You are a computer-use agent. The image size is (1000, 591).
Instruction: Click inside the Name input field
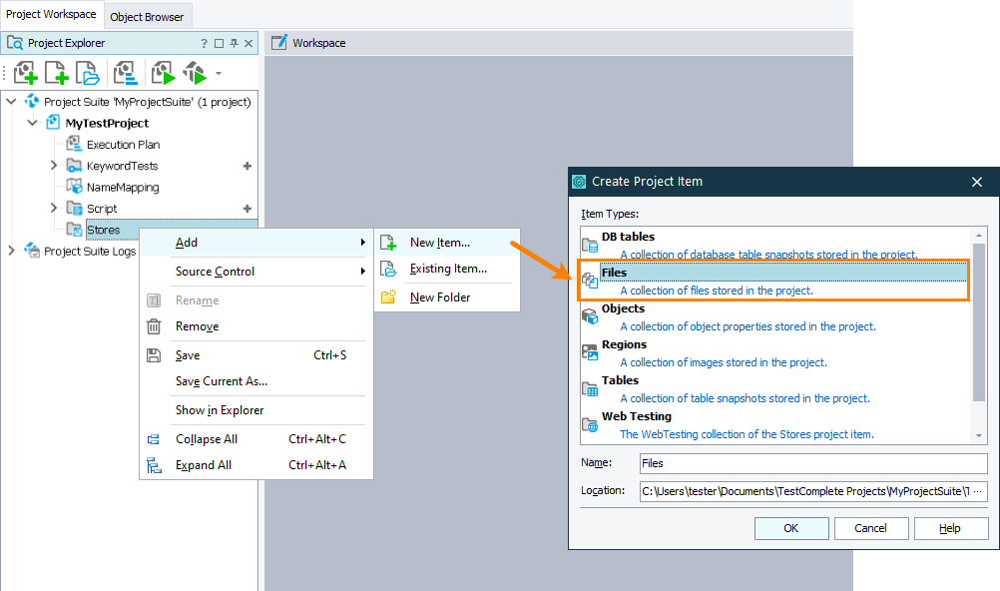pyautogui.click(x=811, y=465)
